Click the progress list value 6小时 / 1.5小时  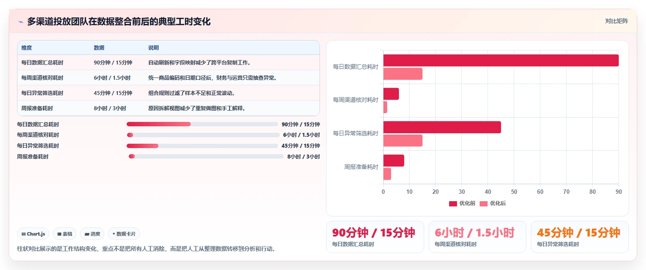point(301,135)
